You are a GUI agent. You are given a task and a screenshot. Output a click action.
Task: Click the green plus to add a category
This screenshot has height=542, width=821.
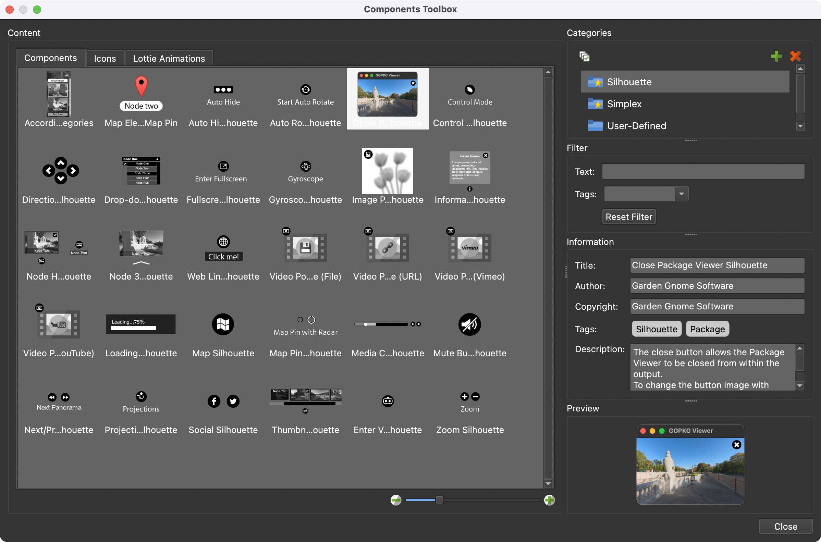[x=776, y=56]
